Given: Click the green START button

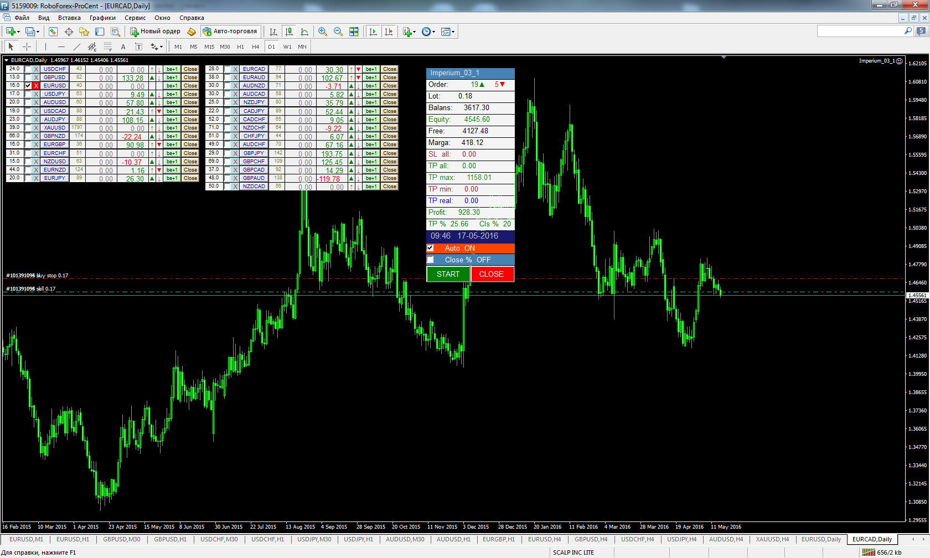Looking at the screenshot, I should coord(448,274).
